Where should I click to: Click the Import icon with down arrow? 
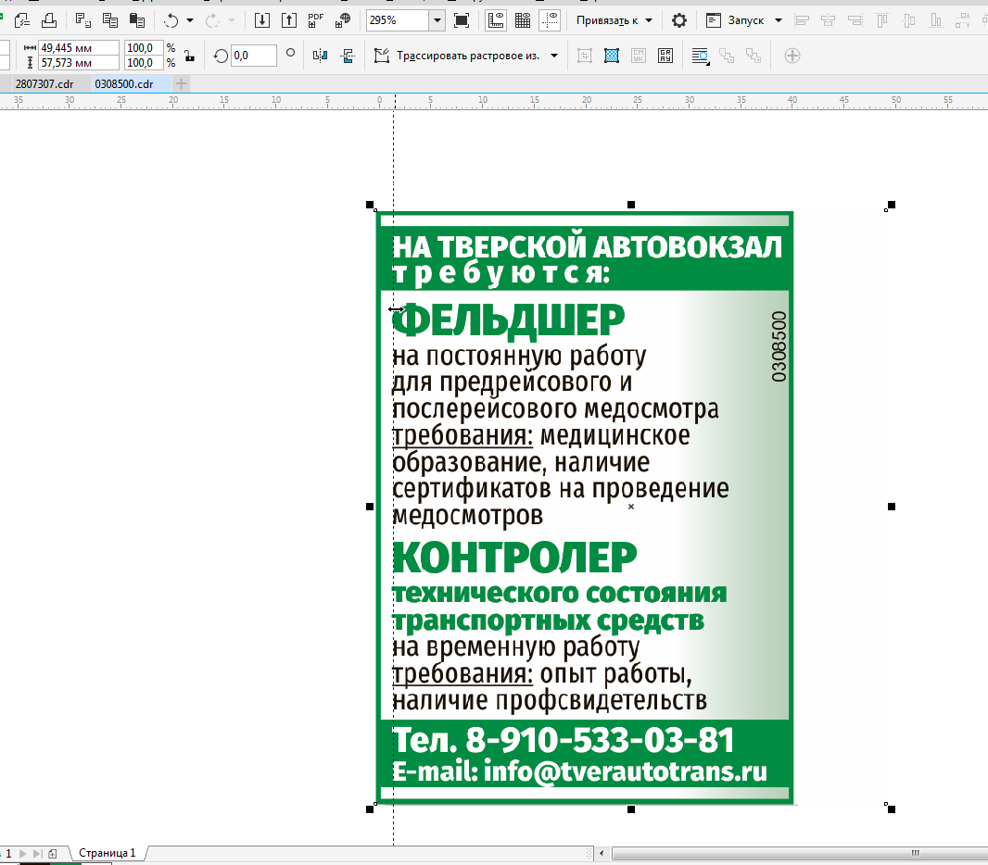262,20
